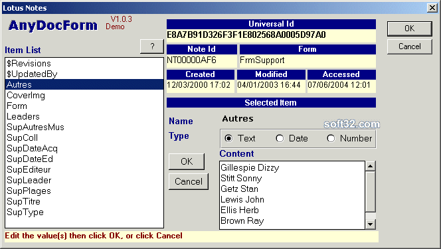The width and height of the screenshot is (441, 249).
Task: Open SupDateAcq in the item list
Action: point(84,148)
